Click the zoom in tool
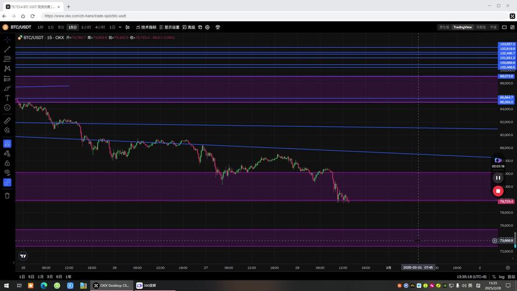517x291 pixels. [x=7, y=130]
